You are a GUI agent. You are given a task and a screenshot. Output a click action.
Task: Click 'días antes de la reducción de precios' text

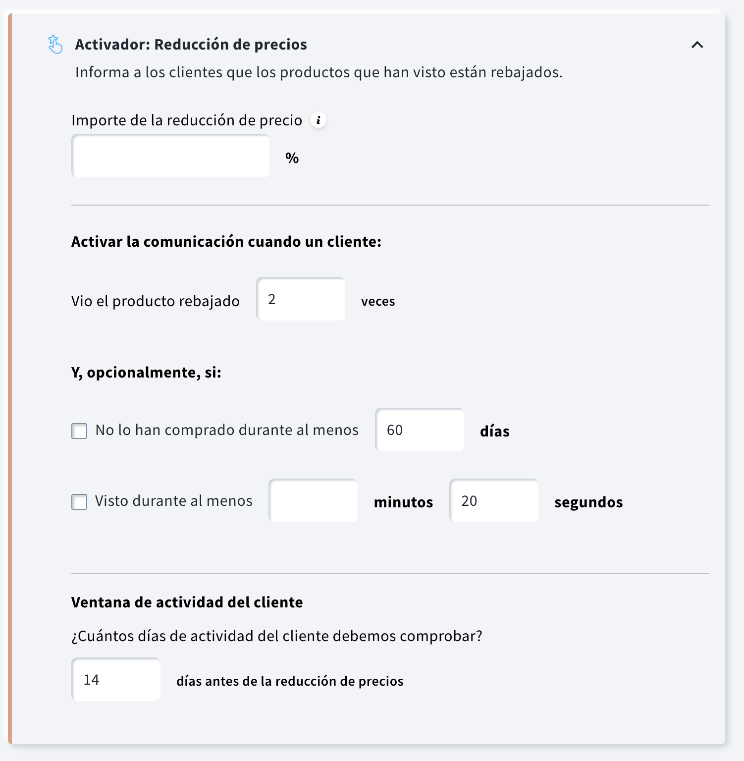[x=290, y=681]
